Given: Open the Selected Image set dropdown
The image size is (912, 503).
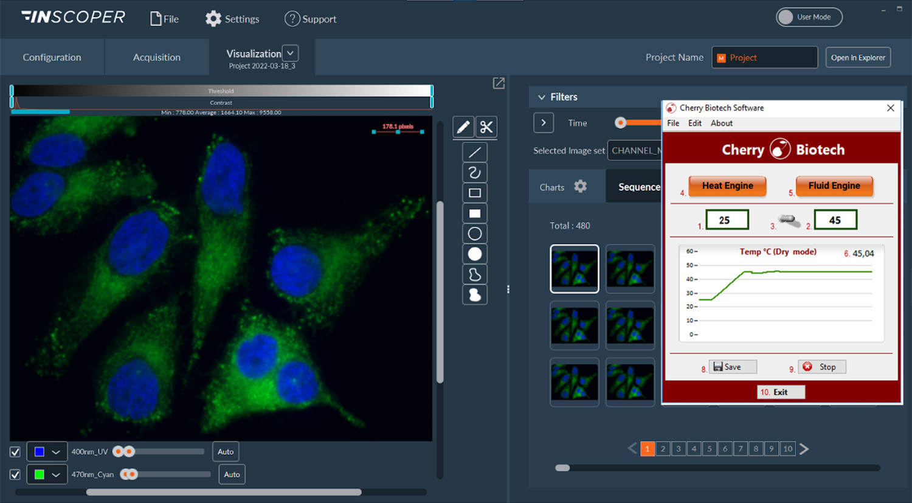Looking at the screenshot, I should coord(635,150).
